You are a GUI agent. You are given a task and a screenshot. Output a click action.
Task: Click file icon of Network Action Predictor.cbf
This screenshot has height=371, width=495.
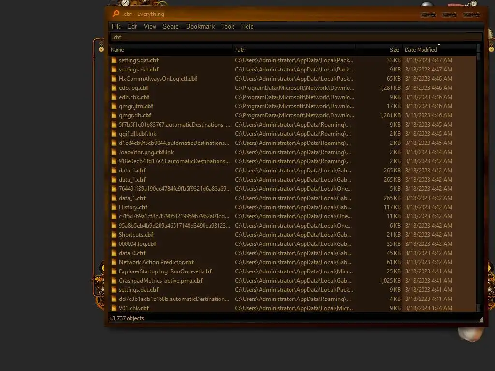[x=114, y=262]
